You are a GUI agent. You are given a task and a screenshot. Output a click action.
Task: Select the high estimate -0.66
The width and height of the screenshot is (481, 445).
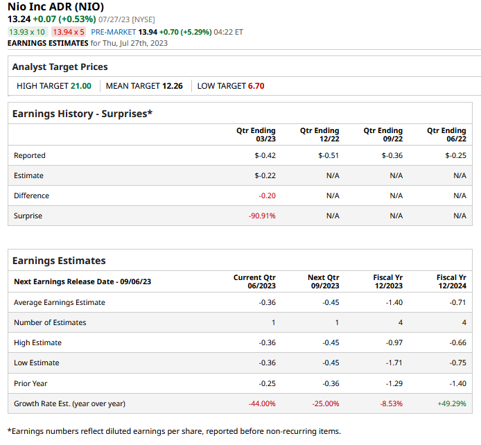point(457,342)
